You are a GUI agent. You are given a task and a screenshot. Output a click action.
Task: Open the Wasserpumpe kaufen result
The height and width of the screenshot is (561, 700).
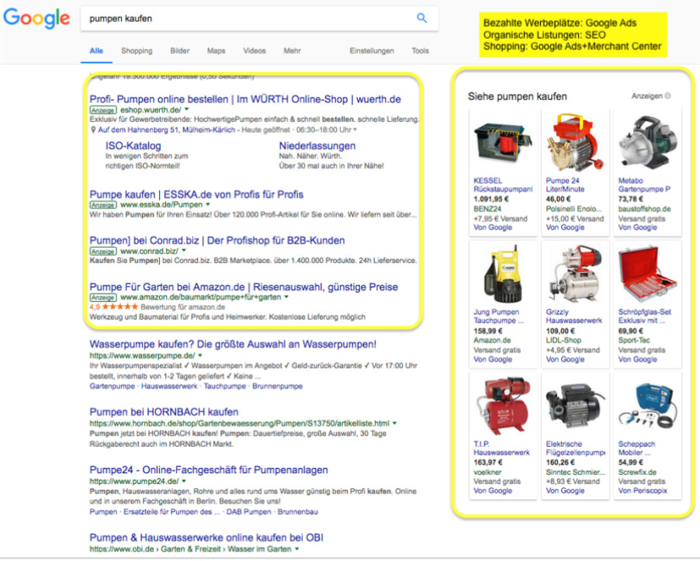pyautogui.click(x=233, y=345)
